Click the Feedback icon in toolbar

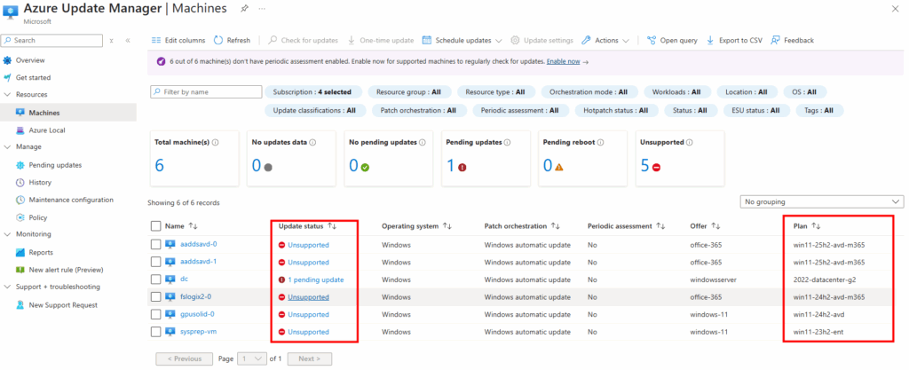coord(776,40)
